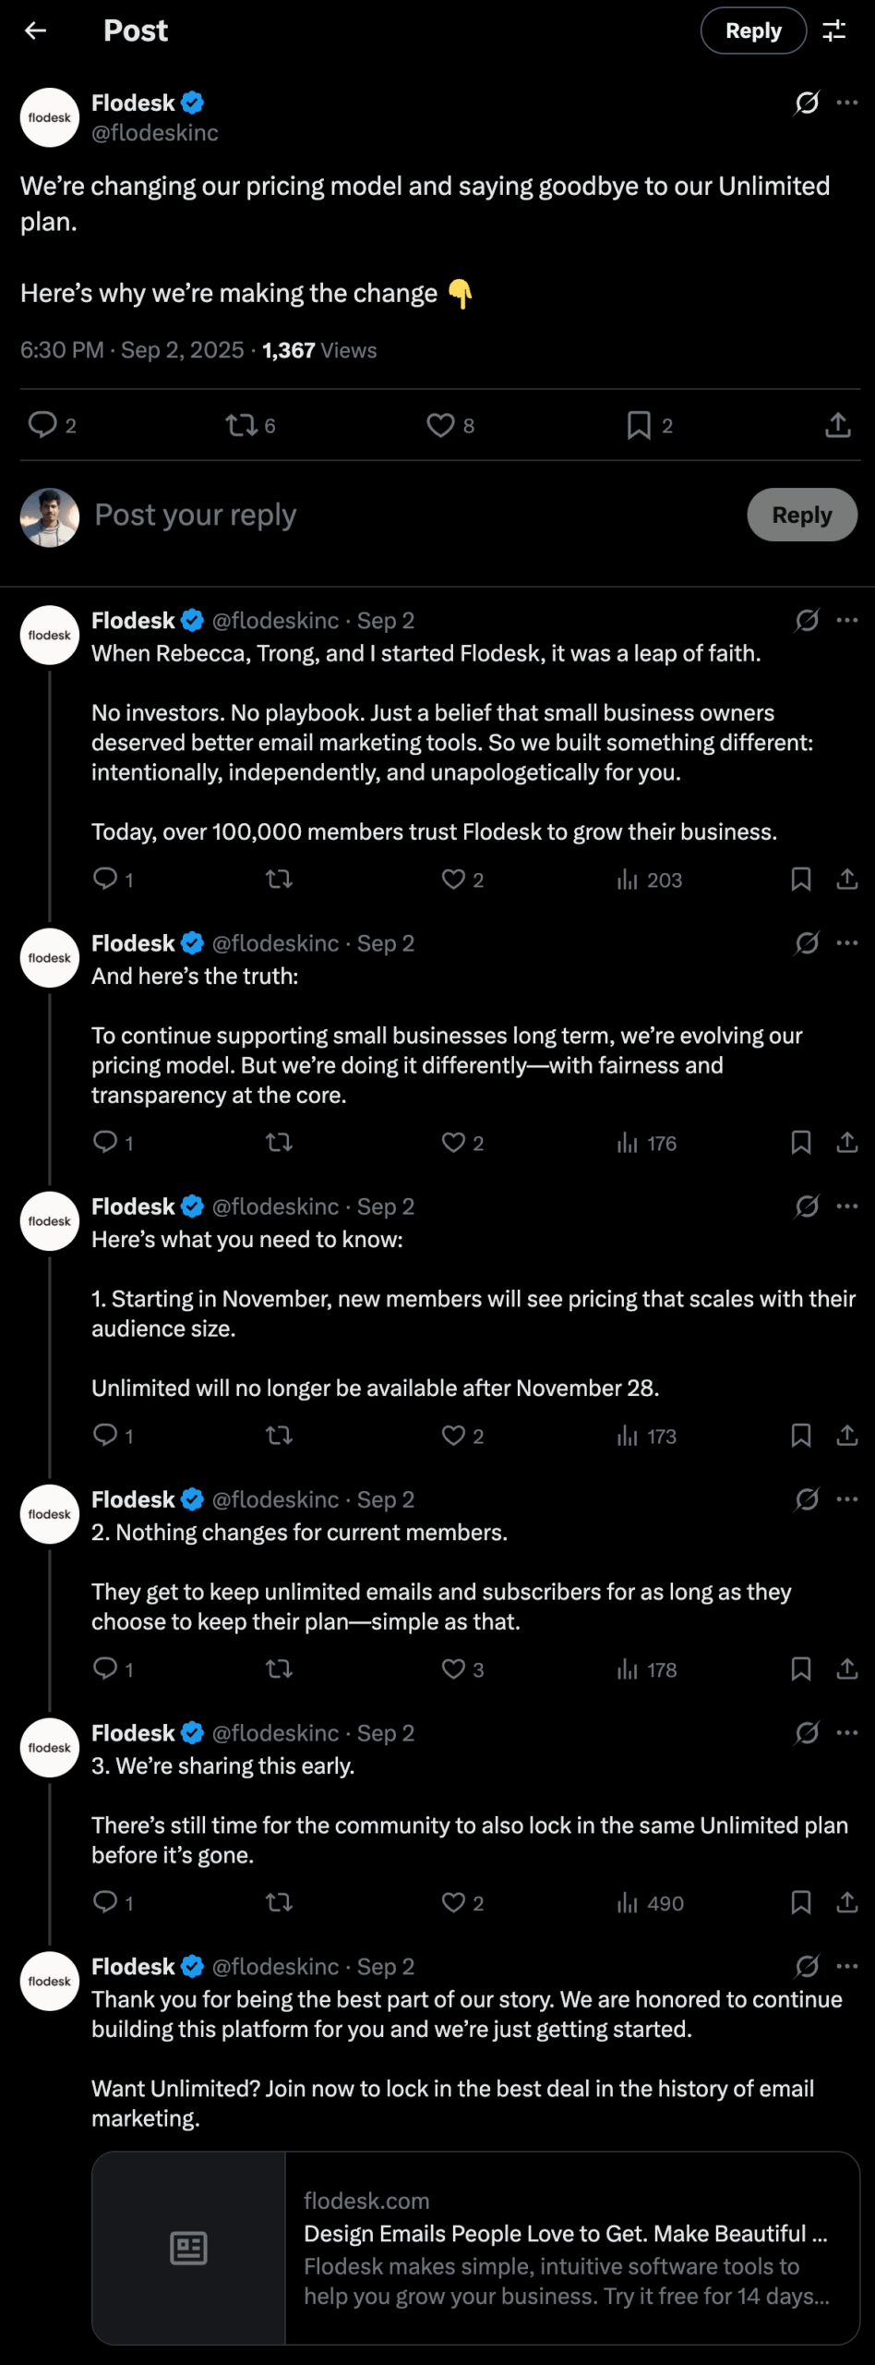The image size is (875, 2365).
Task: Open the @flodeskinc handle on main post
Action: 155,133
